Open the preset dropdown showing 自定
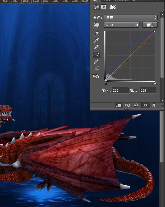The width and height of the screenshot is (165, 207). [x=131, y=18]
